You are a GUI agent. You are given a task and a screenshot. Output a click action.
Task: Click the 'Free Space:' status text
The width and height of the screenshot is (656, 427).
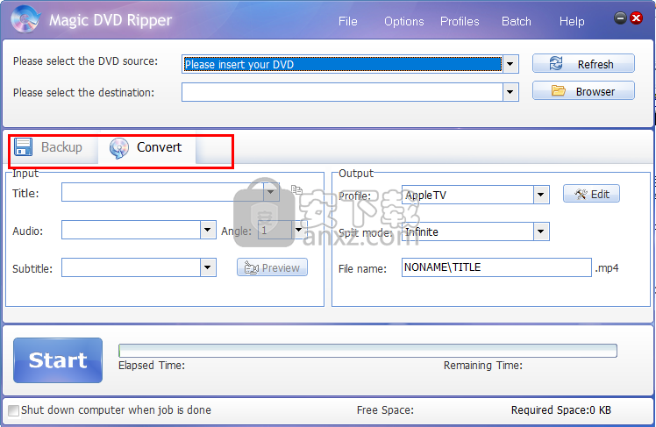click(x=385, y=410)
